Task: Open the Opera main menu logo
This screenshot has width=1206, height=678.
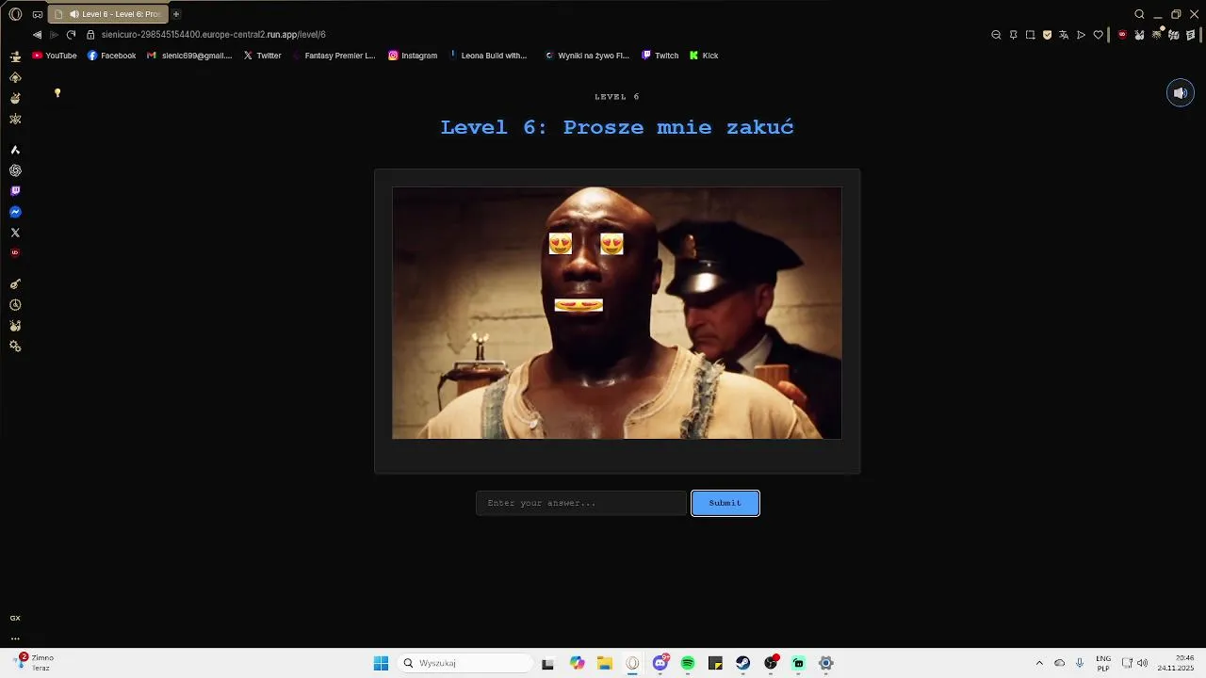Action: [15, 14]
